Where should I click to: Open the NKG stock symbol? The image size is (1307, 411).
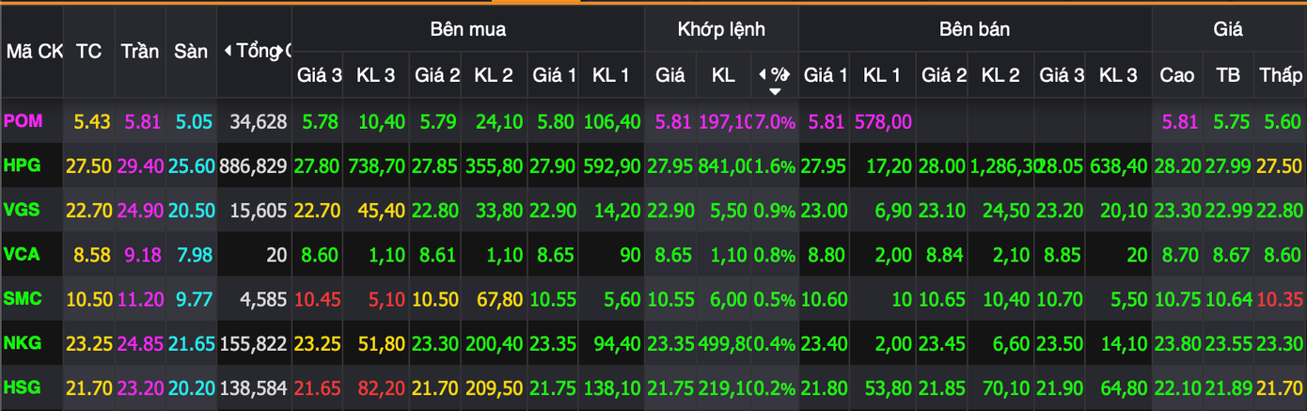(x=21, y=343)
